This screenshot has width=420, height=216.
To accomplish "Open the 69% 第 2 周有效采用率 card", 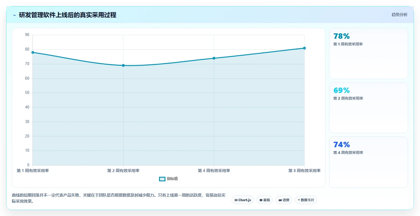I will point(368,108).
